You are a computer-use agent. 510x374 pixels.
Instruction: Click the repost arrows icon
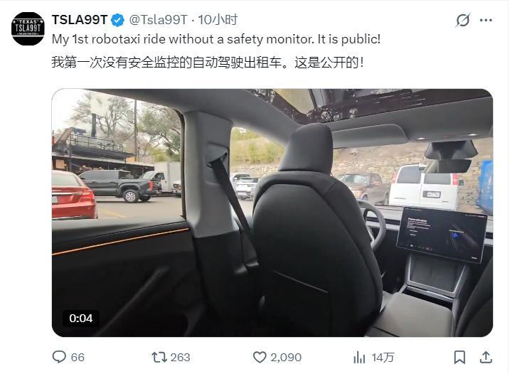coord(159,358)
